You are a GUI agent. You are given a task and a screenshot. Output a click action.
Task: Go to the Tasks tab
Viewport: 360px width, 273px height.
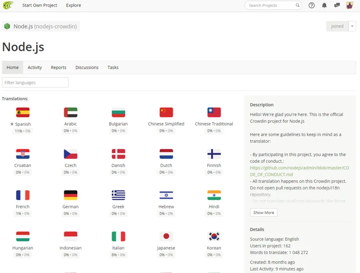click(113, 67)
